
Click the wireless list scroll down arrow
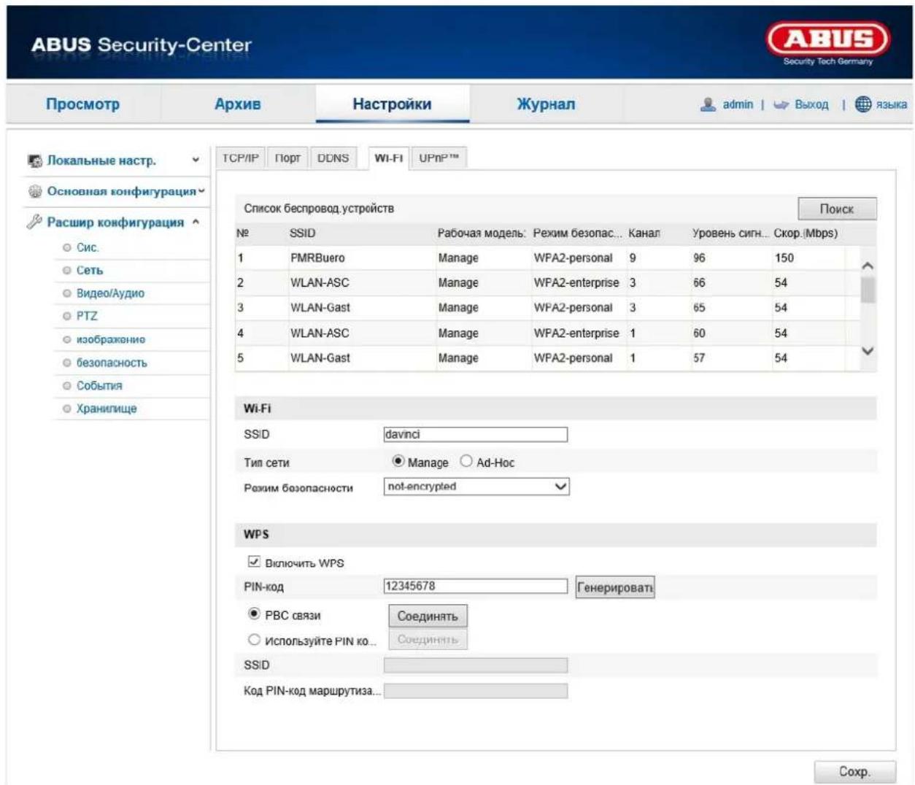pyautogui.click(x=868, y=351)
